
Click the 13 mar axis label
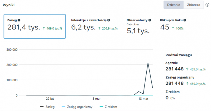tap(143, 99)
